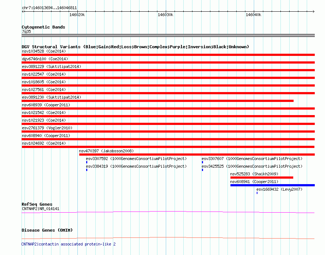Open the esv3307592 1000 Genomes variant label

pyautogui.click(x=136, y=159)
